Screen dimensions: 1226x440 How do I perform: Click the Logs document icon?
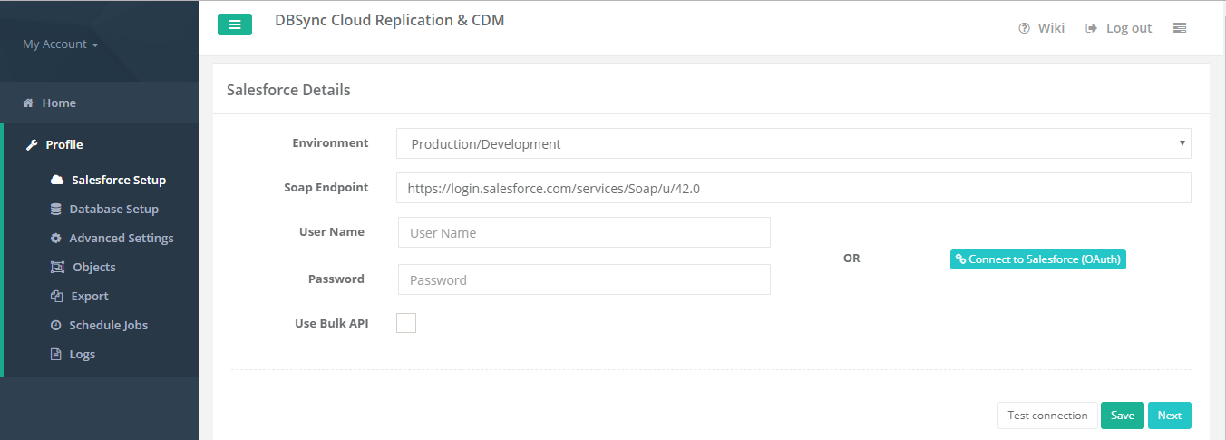[x=56, y=354]
